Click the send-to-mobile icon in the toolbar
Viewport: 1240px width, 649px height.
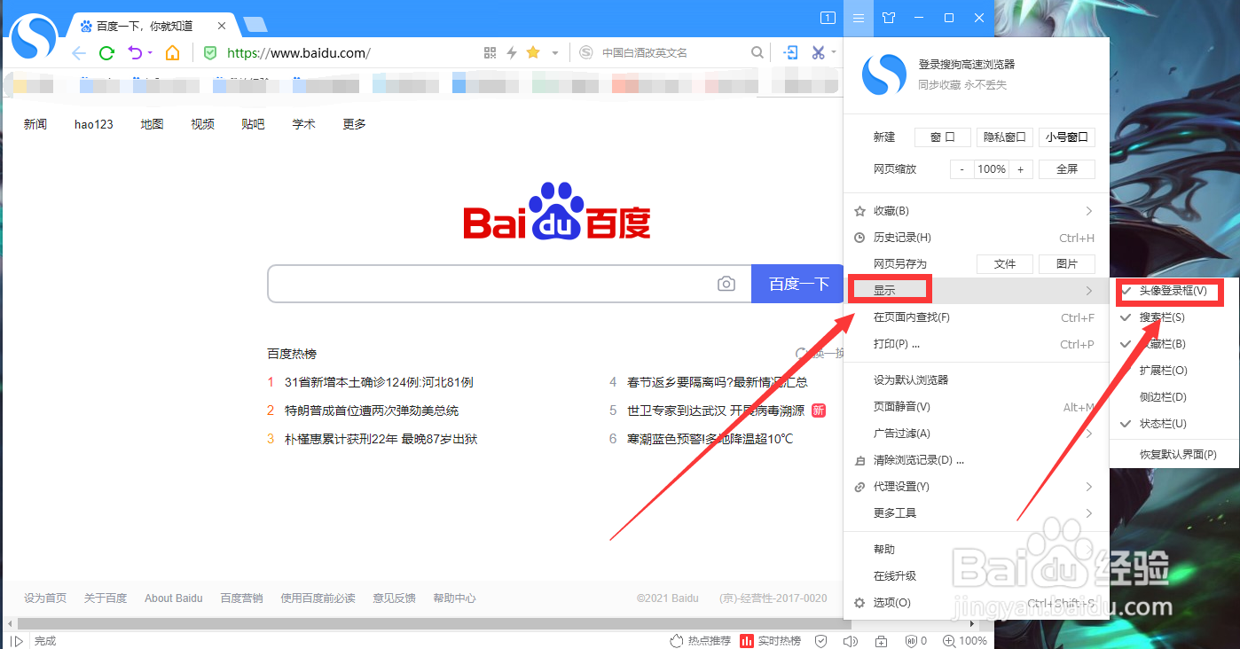790,52
